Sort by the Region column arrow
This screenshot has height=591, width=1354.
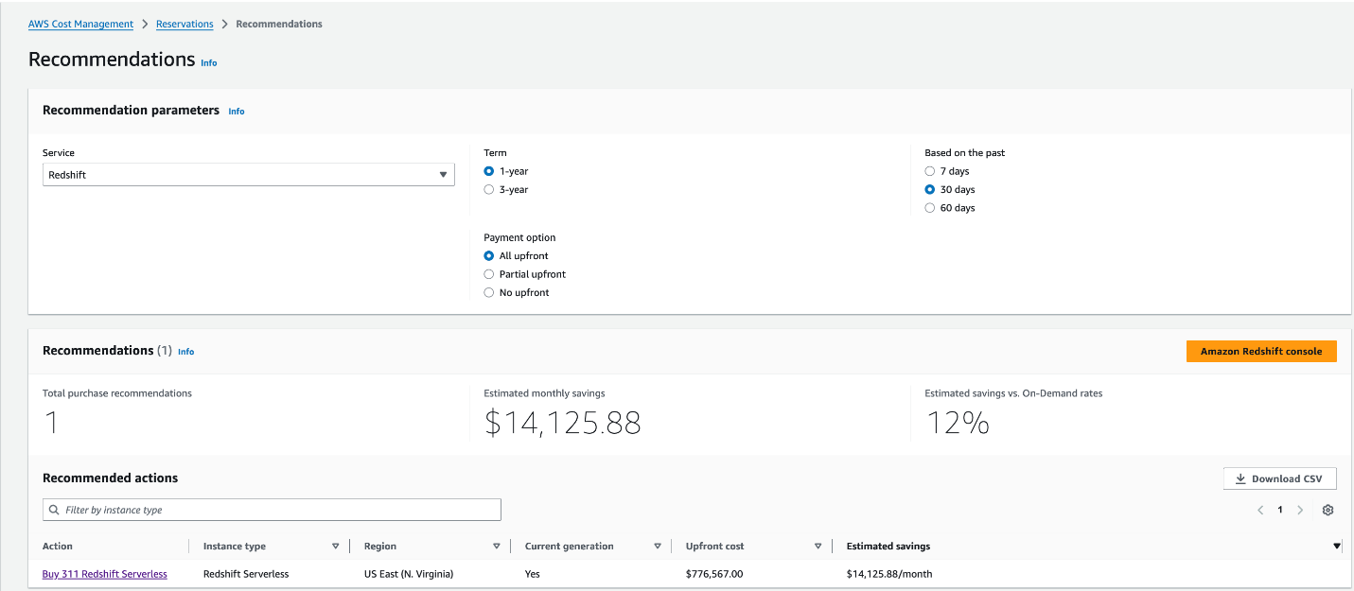click(497, 546)
